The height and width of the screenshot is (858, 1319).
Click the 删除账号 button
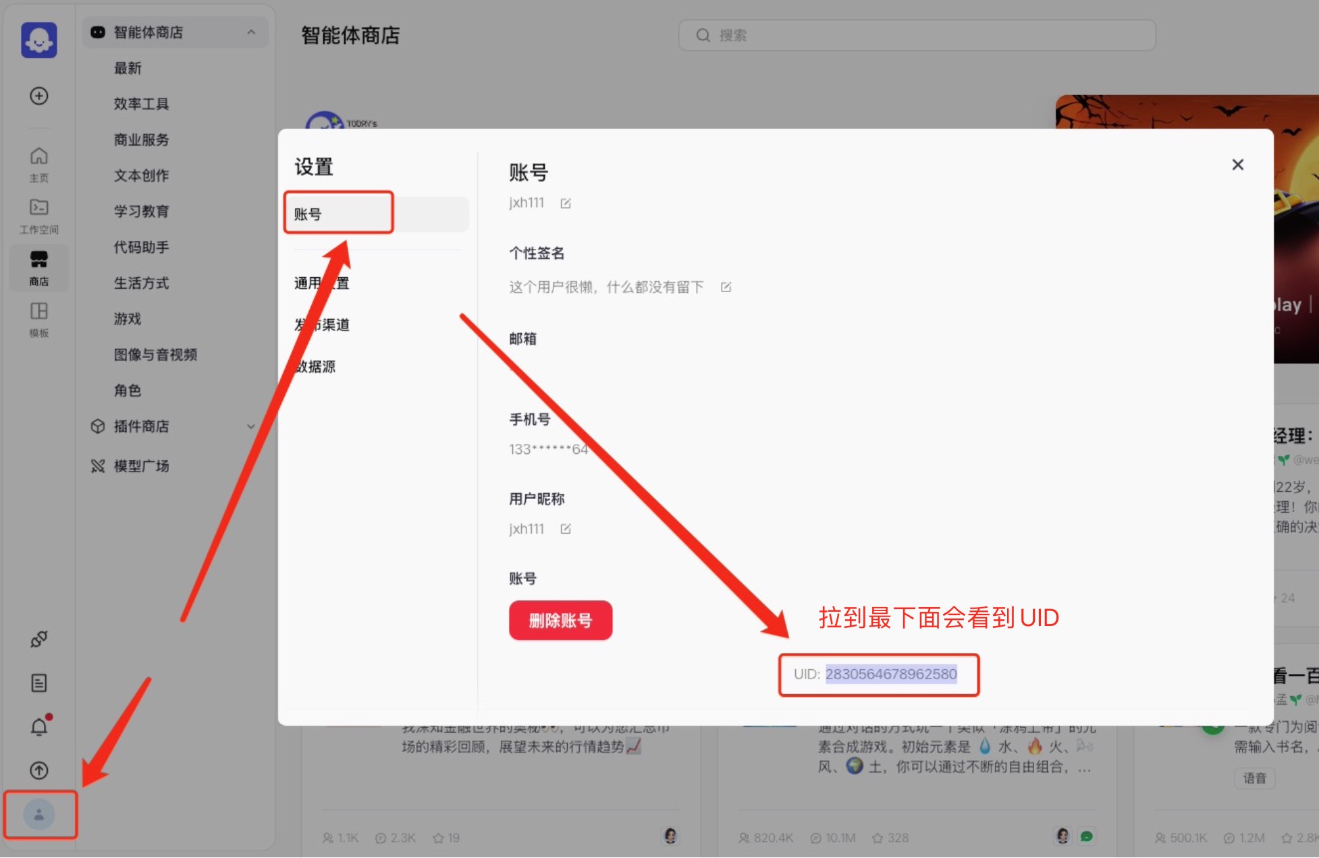[x=560, y=620]
